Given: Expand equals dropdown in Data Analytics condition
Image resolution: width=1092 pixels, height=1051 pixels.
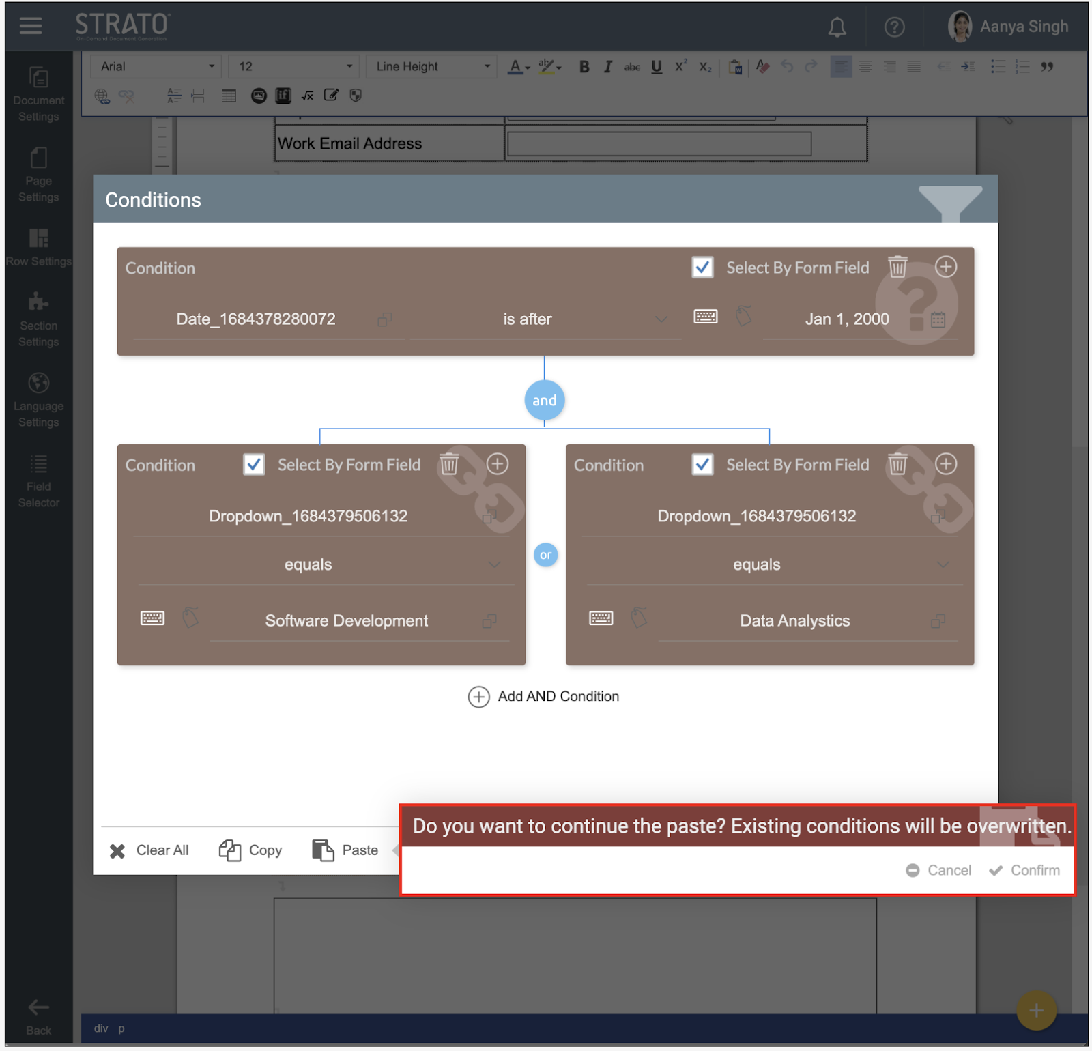Looking at the screenshot, I should click(x=943, y=564).
